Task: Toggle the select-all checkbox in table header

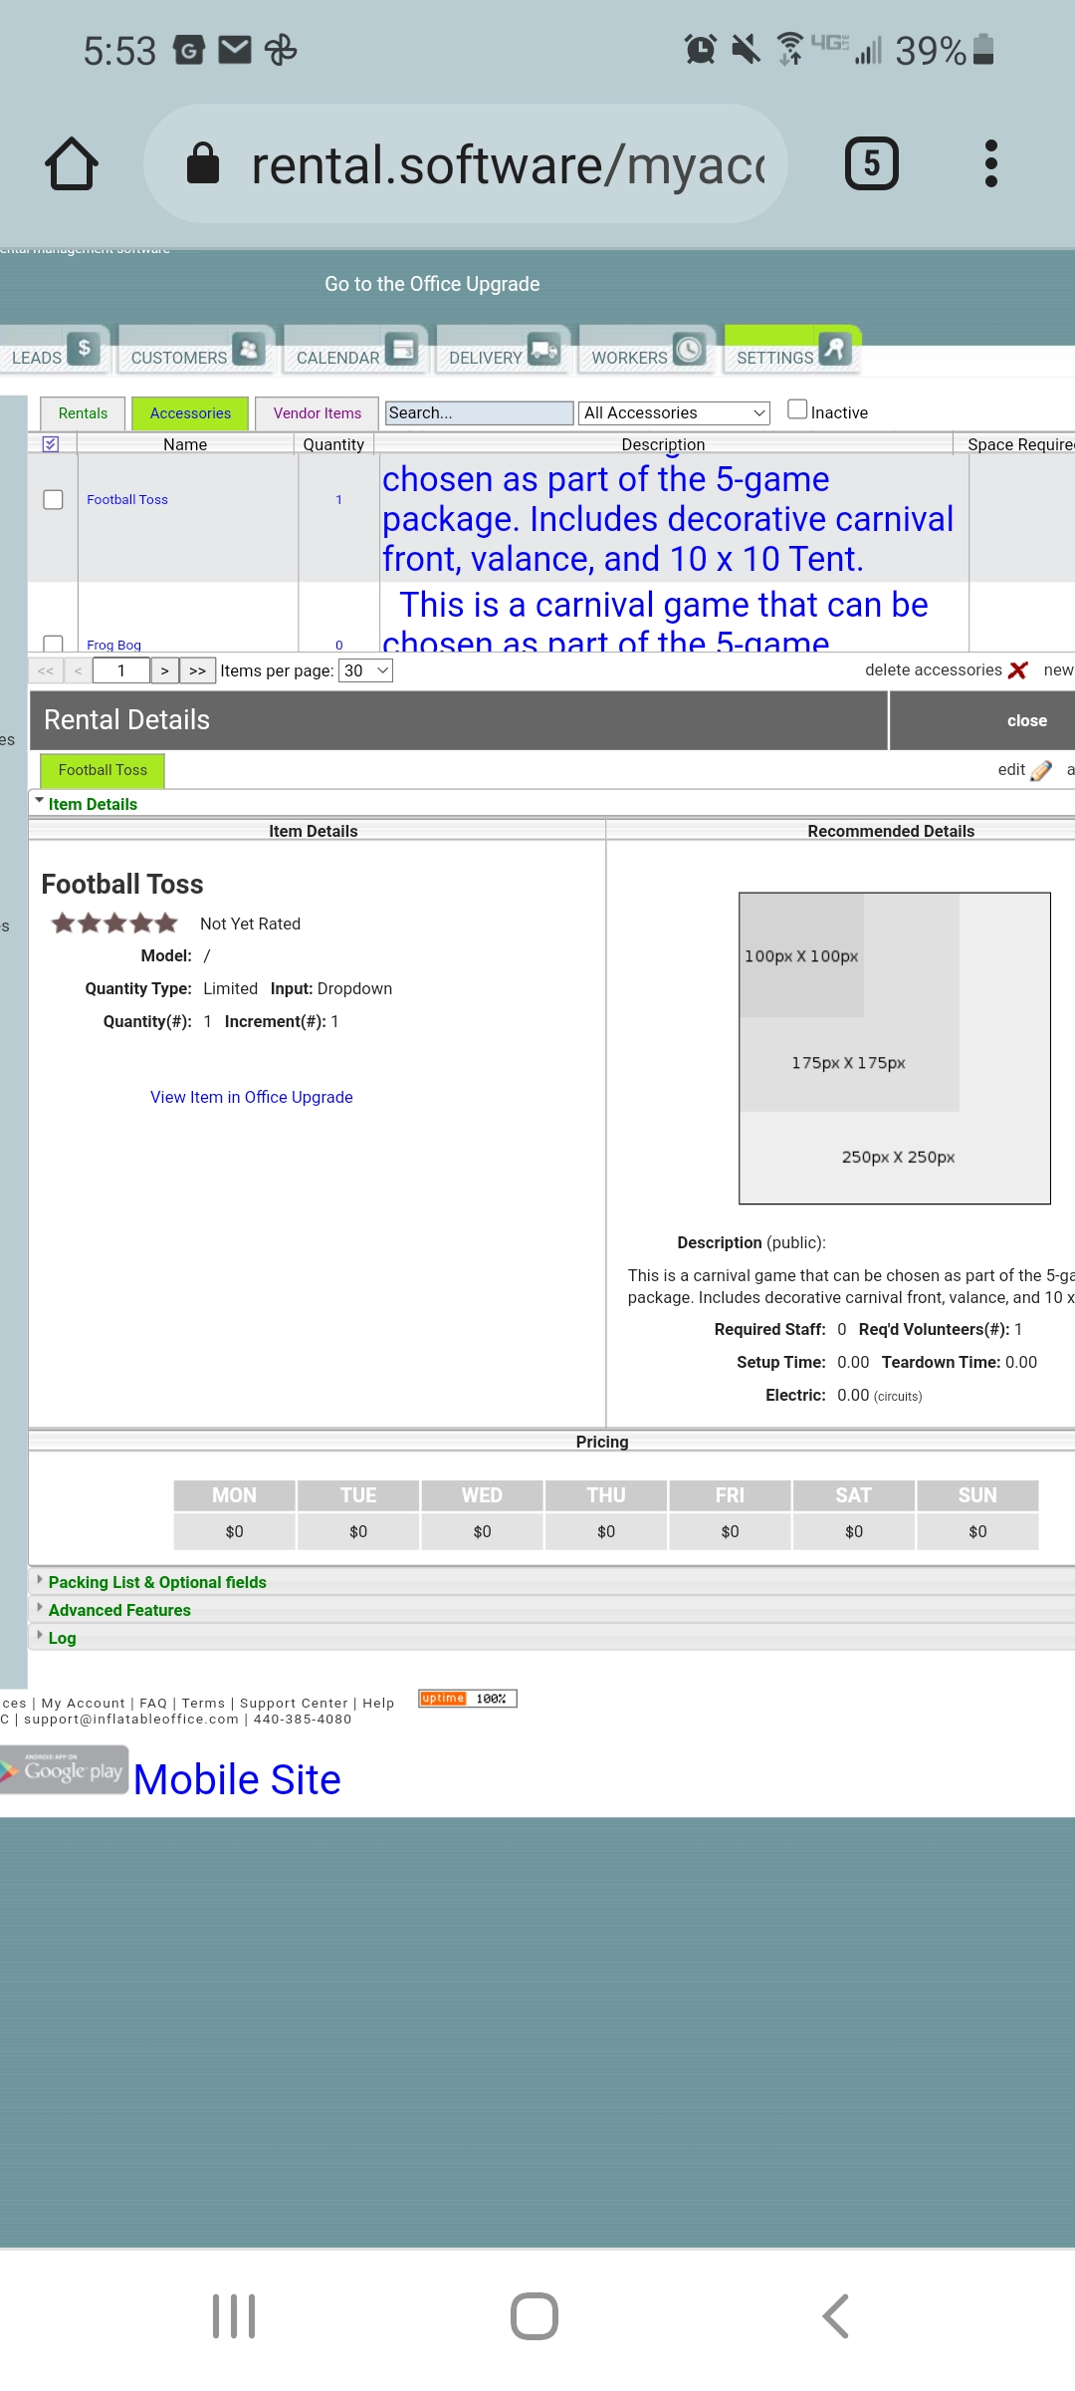Action: click(x=51, y=444)
